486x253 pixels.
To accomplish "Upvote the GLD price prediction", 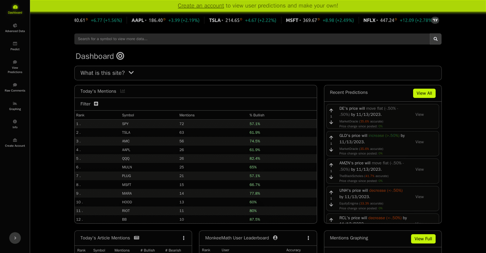I will pos(331,138).
